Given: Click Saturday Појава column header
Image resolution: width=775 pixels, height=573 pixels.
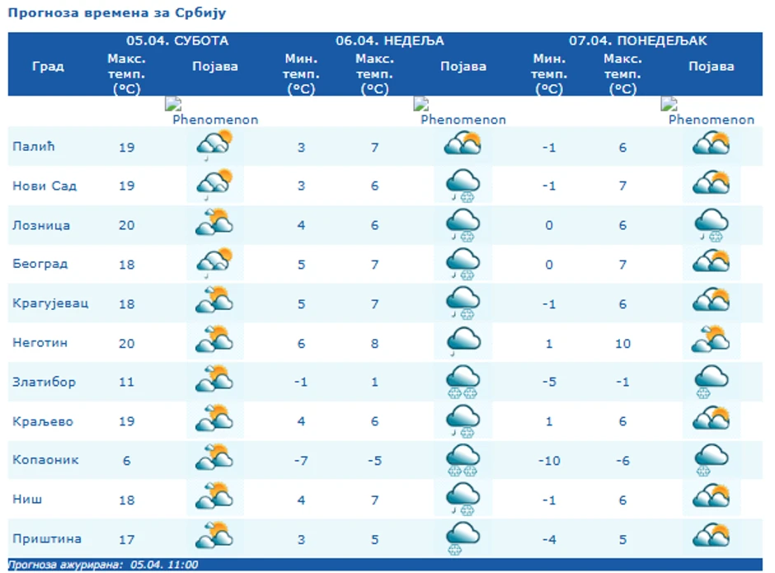Looking at the screenshot, I should (x=215, y=66).
